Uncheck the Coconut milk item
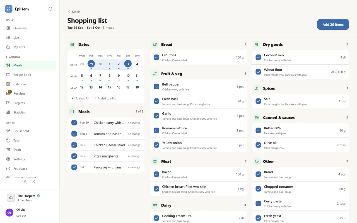Viewport: 357px width, 223px height. click(x=258, y=57)
